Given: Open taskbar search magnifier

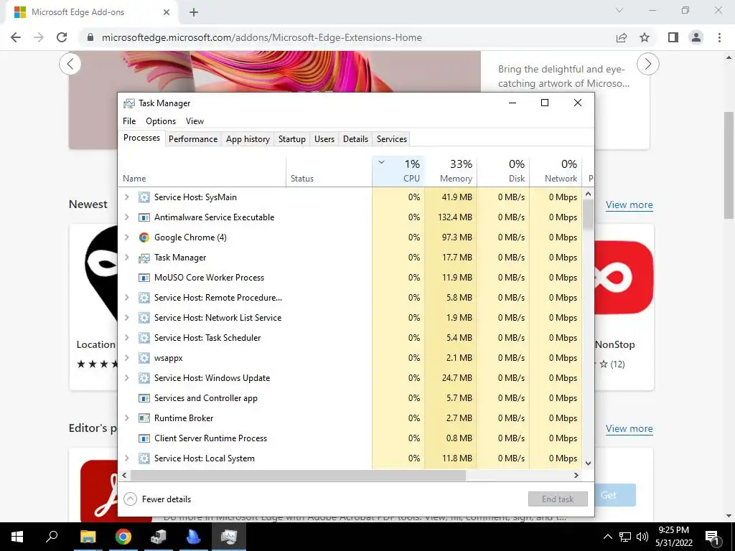Looking at the screenshot, I should 52,537.
